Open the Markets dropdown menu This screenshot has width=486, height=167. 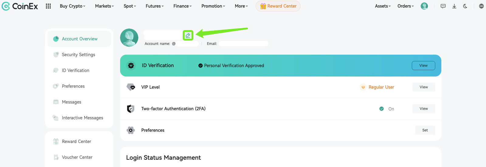[x=105, y=6]
